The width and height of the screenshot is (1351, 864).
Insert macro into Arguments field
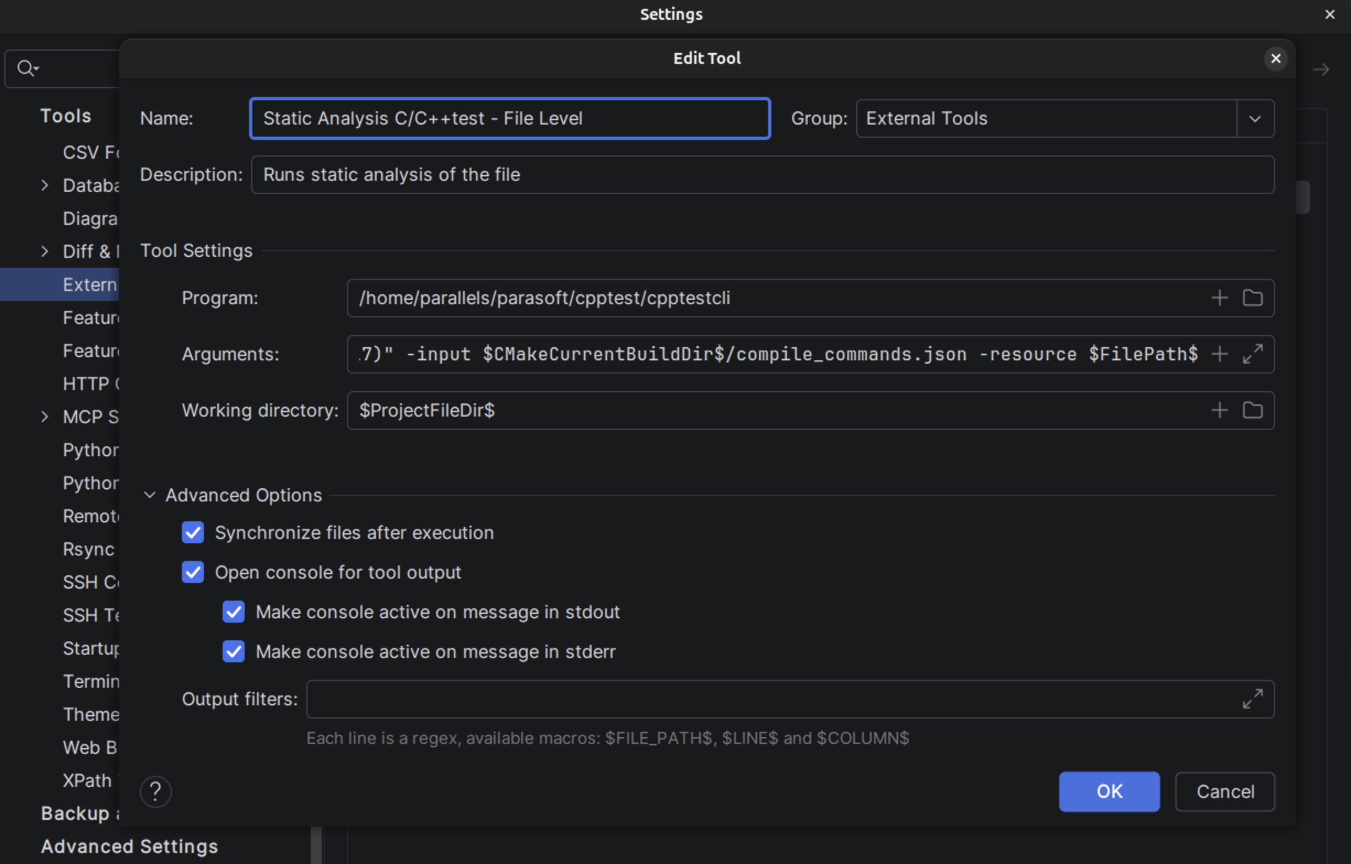tap(1220, 354)
